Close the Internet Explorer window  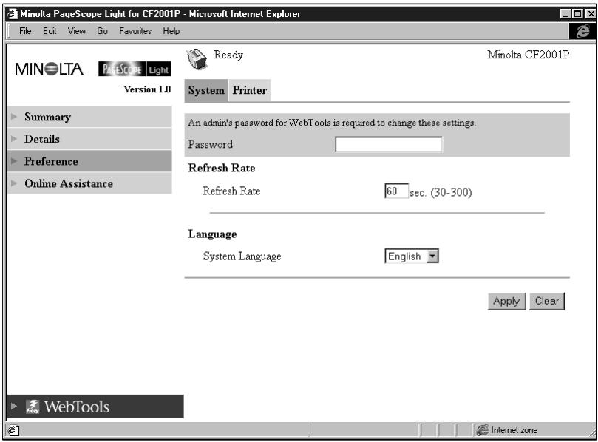click(x=591, y=14)
